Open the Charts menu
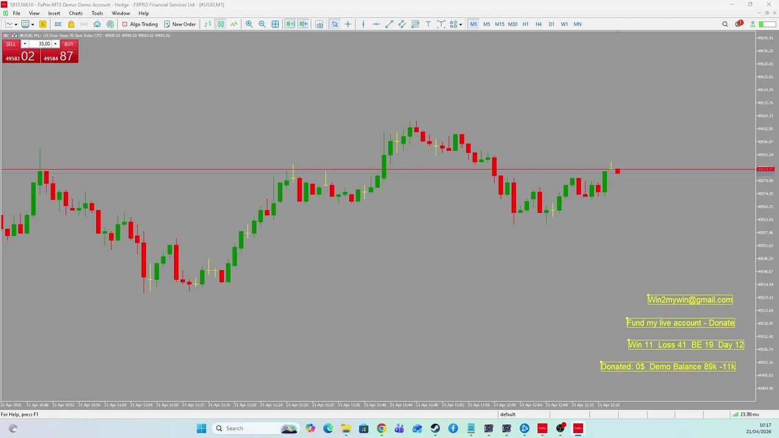 click(75, 13)
